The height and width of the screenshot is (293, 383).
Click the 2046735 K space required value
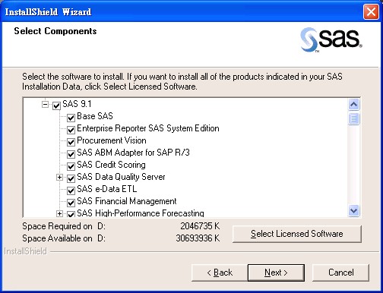pos(200,226)
